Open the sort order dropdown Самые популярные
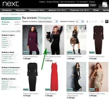 coord(48,21)
